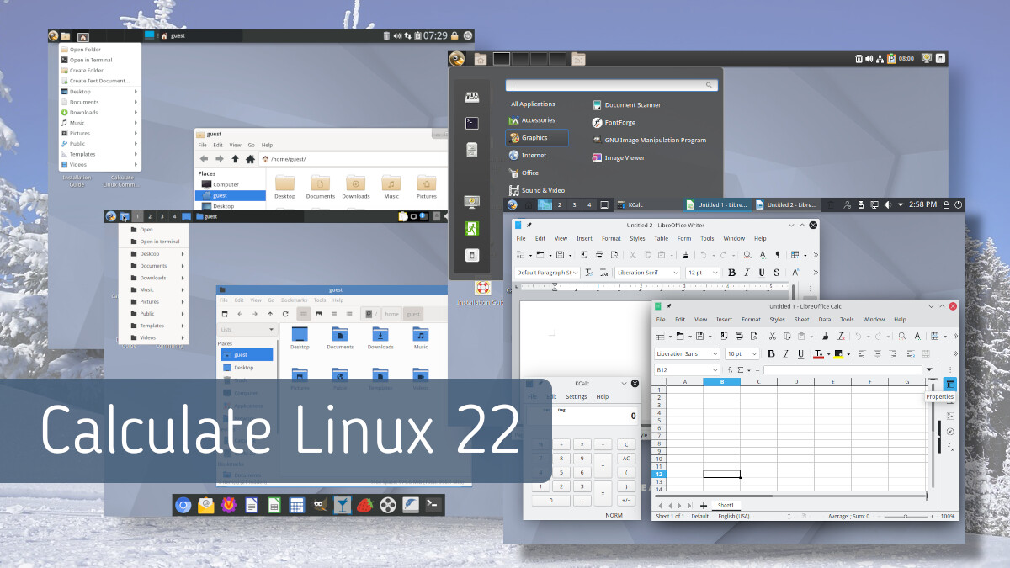Open the Writer paragraph style dropdown

[576, 273]
